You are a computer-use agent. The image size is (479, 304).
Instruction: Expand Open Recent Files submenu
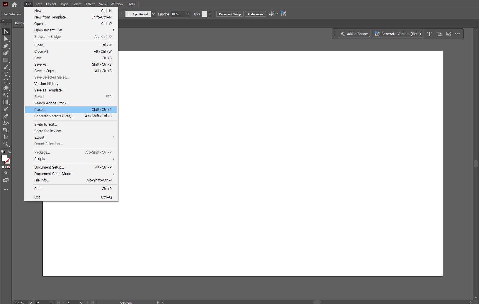tap(71, 30)
